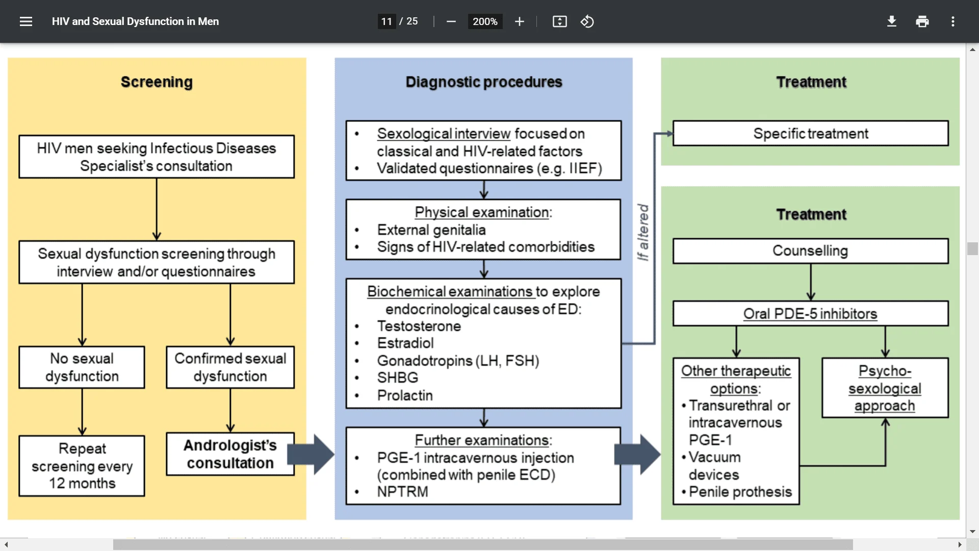979x551 pixels.
Task: Click the hamburger menu icon
Action: point(26,21)
